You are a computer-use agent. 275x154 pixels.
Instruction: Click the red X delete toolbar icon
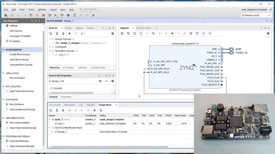[43, 15]
